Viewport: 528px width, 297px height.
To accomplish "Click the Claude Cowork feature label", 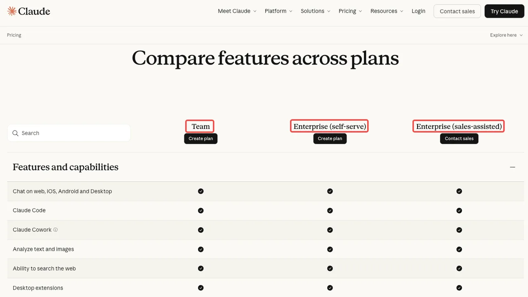I will [x=32, y=230].
